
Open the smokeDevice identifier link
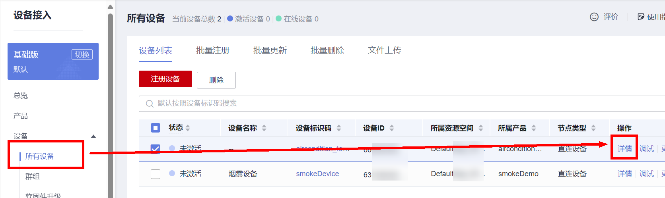click(317, 174)
